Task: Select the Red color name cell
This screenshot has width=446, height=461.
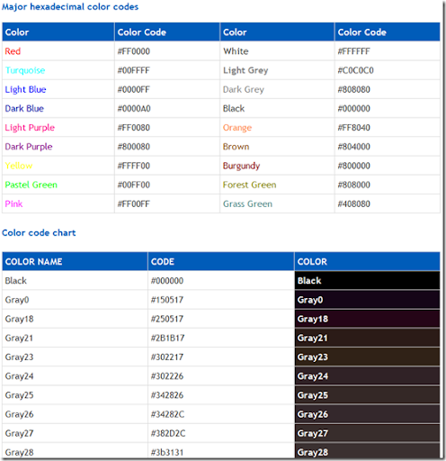Action: coord(58,51)
